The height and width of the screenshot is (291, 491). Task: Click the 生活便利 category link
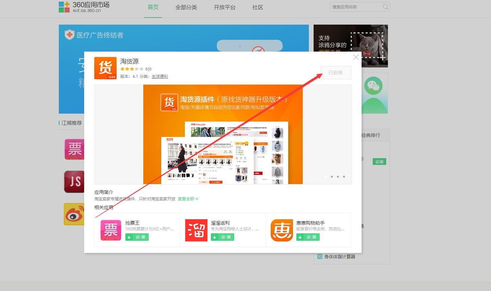click(x=159, y=77)
